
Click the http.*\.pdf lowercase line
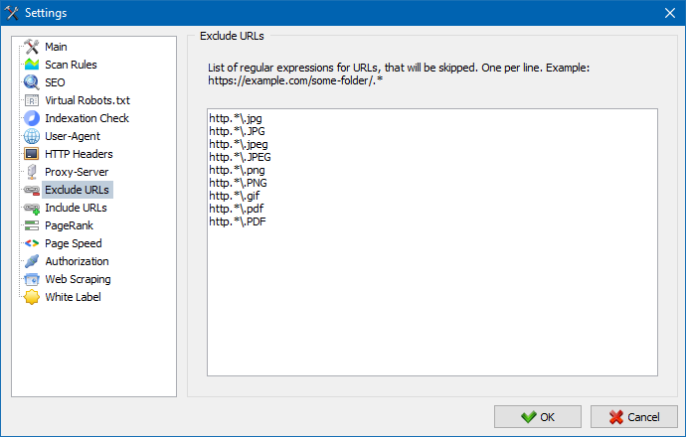click(237, 209)
